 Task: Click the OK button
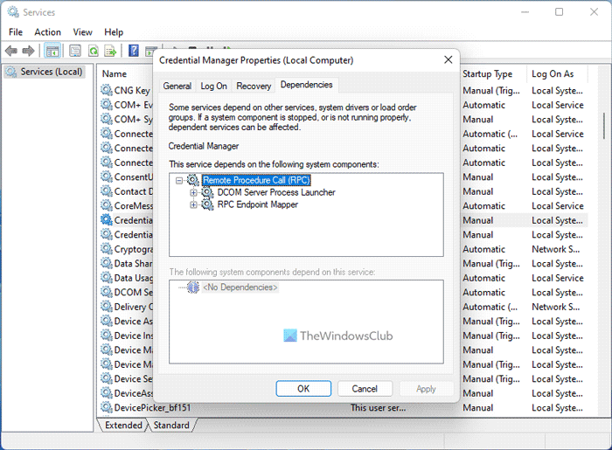tap(303, 389)
